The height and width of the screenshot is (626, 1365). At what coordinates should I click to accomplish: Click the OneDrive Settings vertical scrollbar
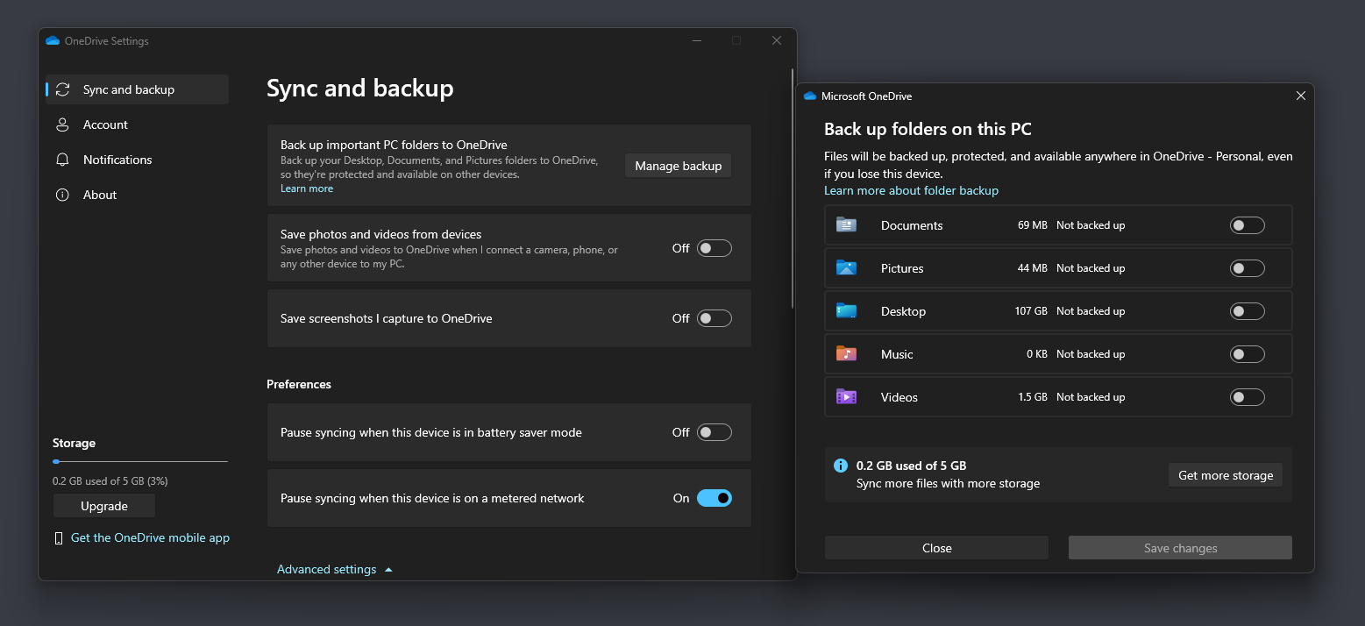(793, 189)
